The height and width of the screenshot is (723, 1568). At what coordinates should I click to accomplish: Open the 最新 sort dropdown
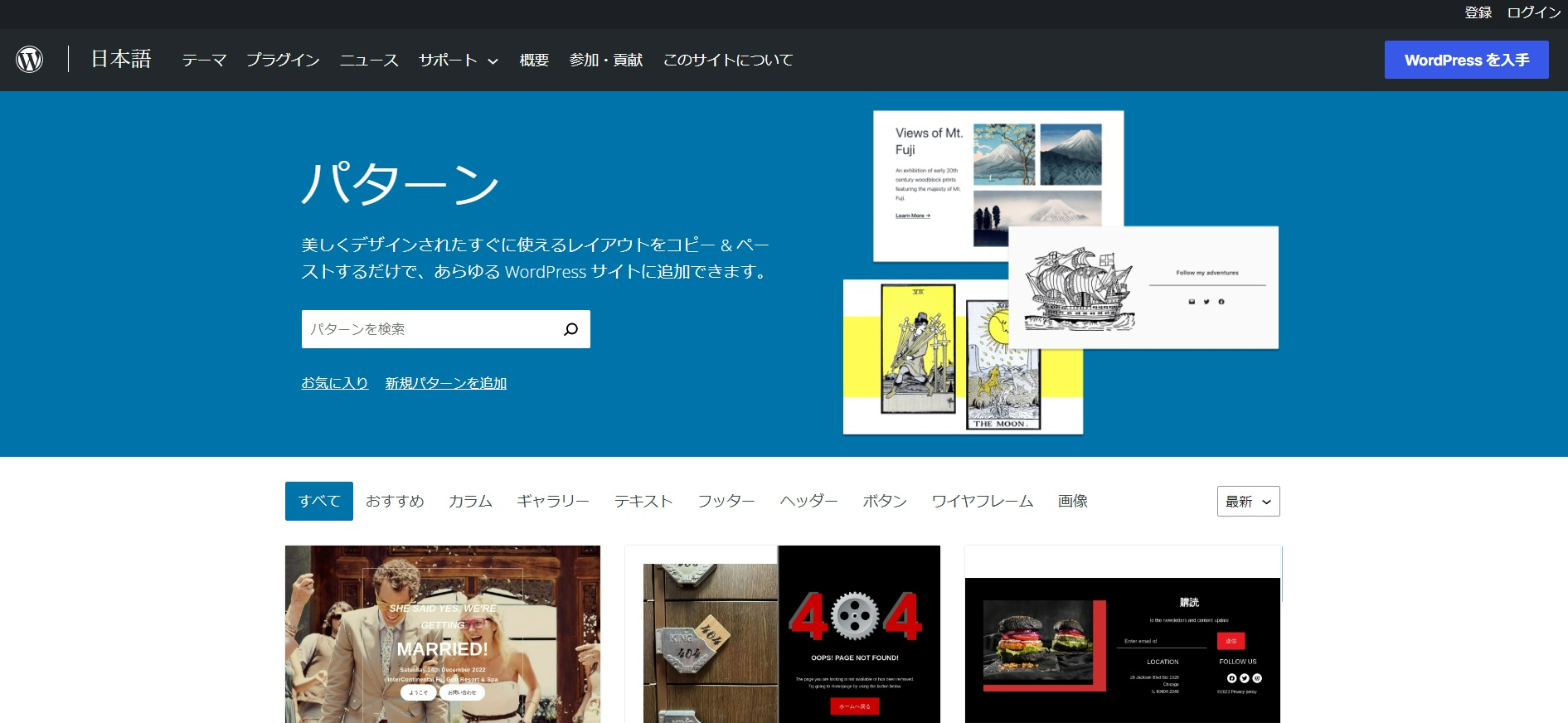coord(1248,502)
